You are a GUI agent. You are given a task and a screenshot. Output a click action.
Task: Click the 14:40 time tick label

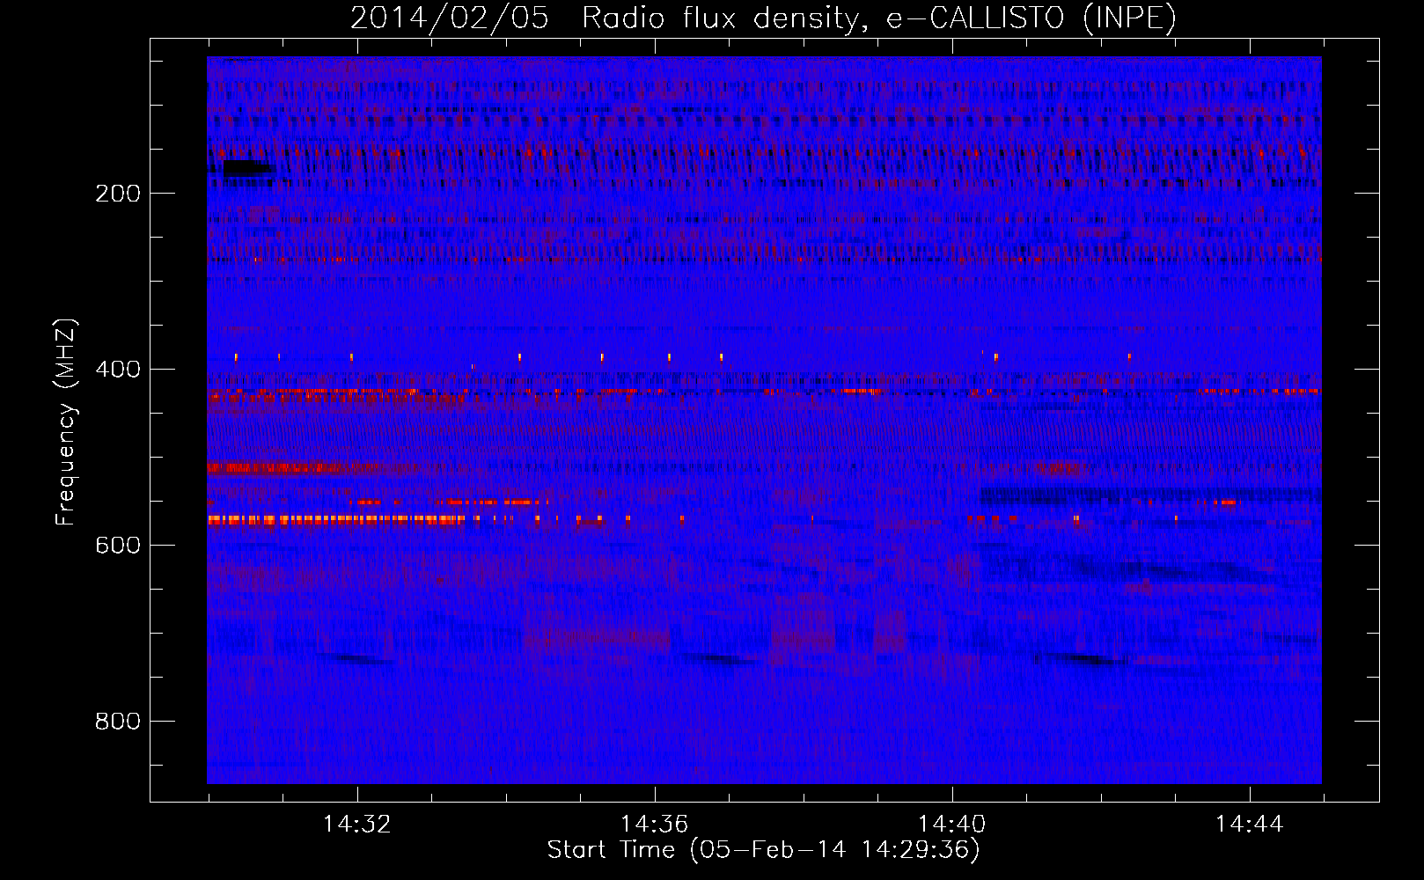tap(951, 825)
